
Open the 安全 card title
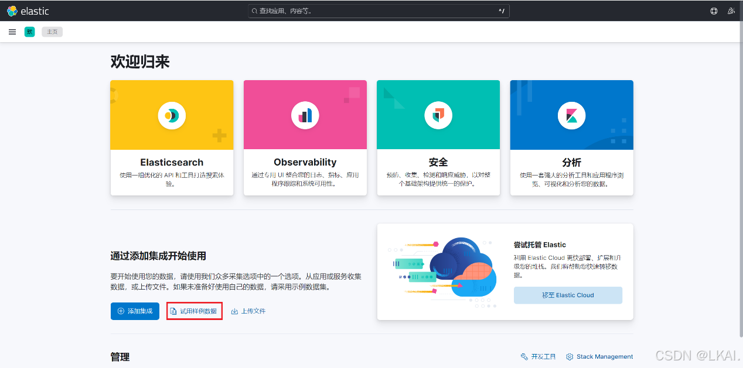[x=438, y=162]
